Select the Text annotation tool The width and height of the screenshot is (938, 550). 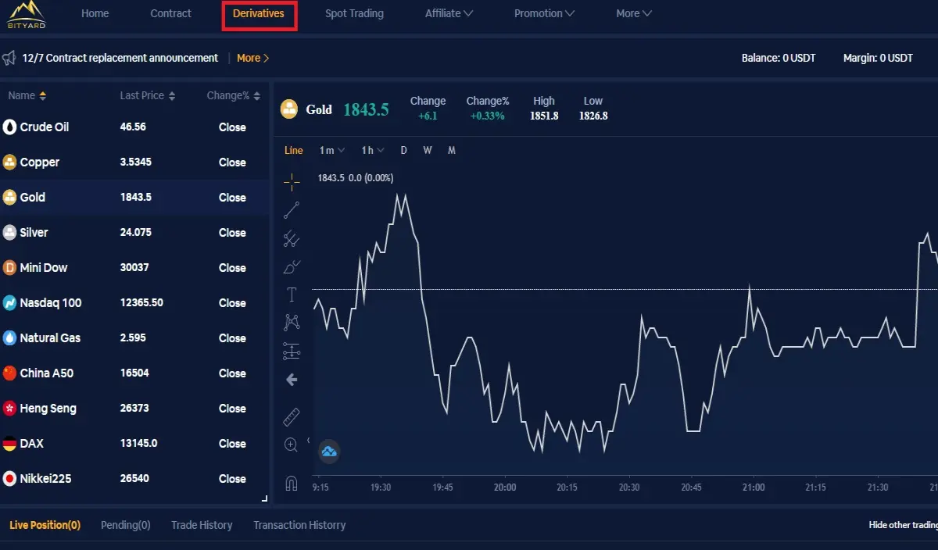point(292,295)
